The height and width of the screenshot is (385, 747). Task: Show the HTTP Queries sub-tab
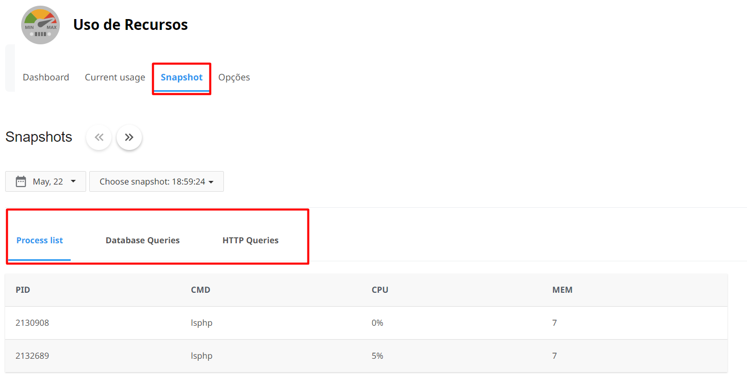pos(250,240)
